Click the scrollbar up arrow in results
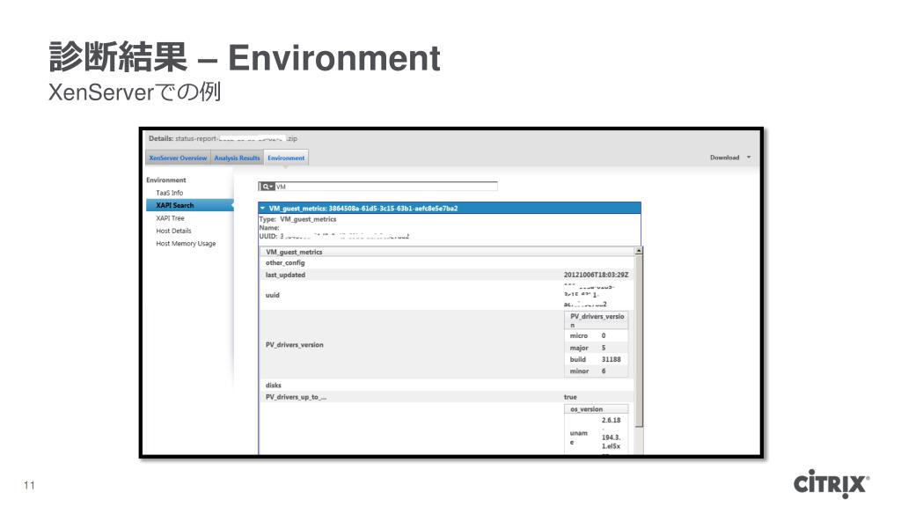901x507 pixels. pyautogui.click(x=638, y=251)
